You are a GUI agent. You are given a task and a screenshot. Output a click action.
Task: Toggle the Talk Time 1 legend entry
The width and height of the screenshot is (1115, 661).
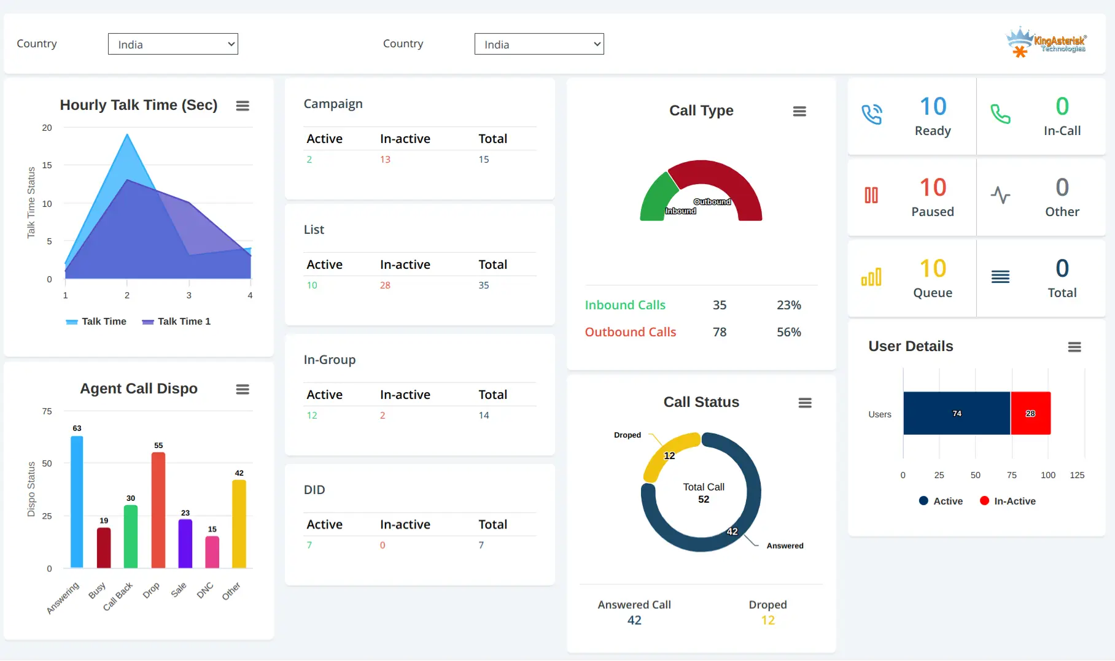176,321
